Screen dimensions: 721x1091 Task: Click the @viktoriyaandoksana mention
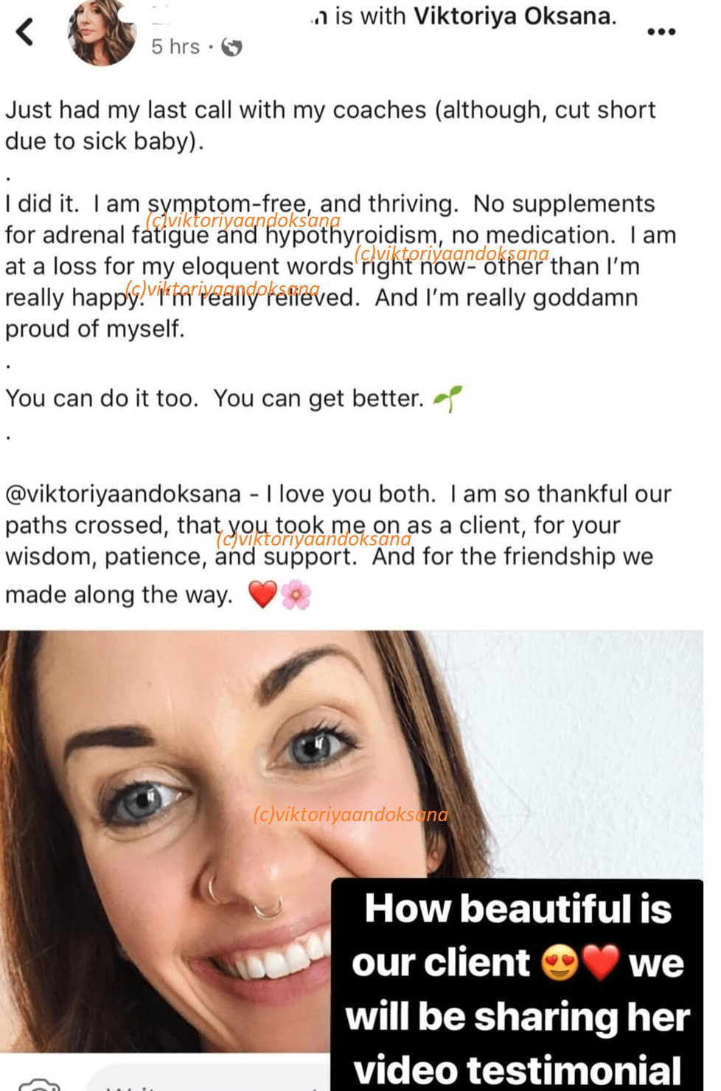pyautogui.click(x=123, y=494)
